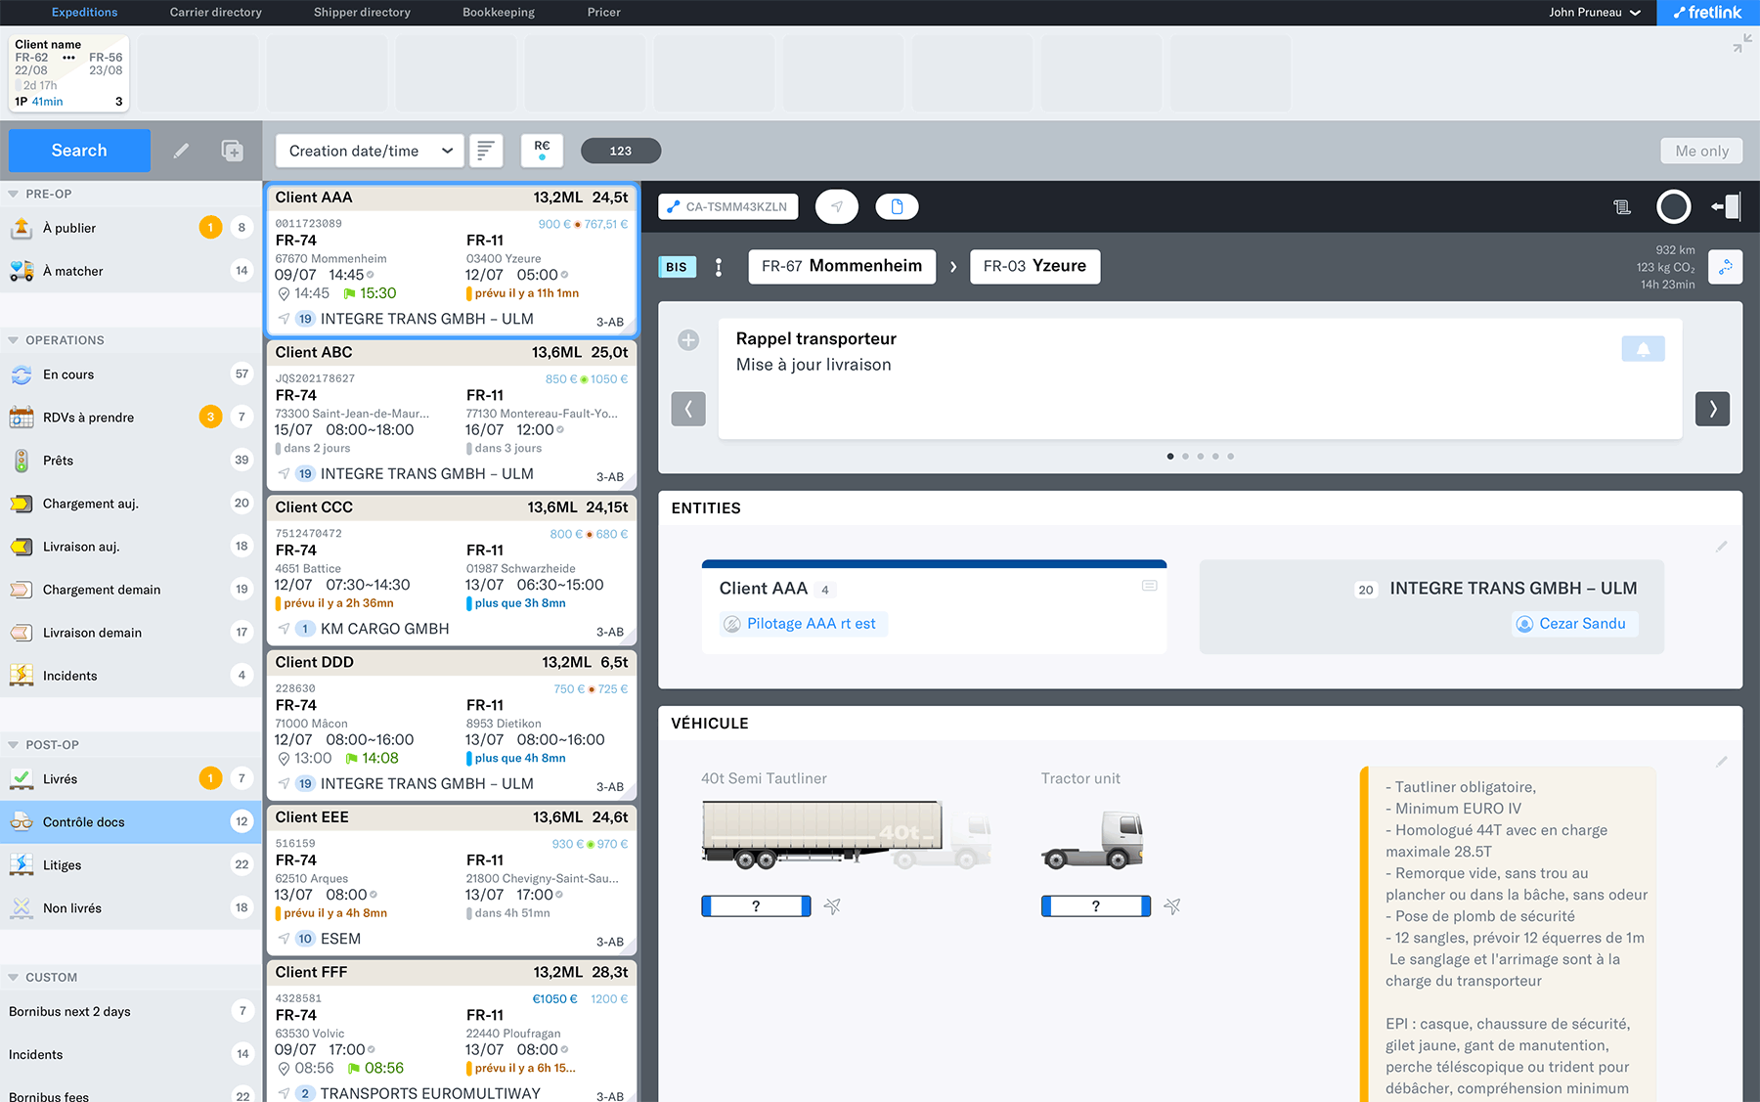Click the bell icon on reminder card
The height and width of the screenshot is (1102, 1760).
coord(1643,349)
